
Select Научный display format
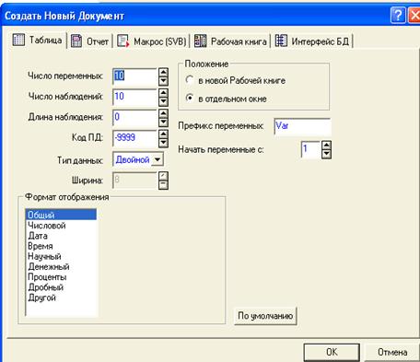(x=61, y=256)
